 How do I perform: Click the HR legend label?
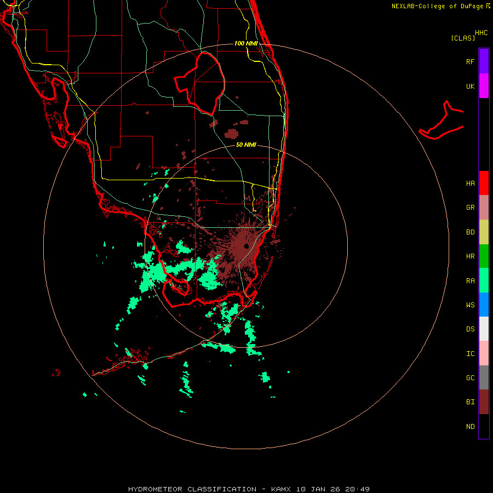pos(470,256)
